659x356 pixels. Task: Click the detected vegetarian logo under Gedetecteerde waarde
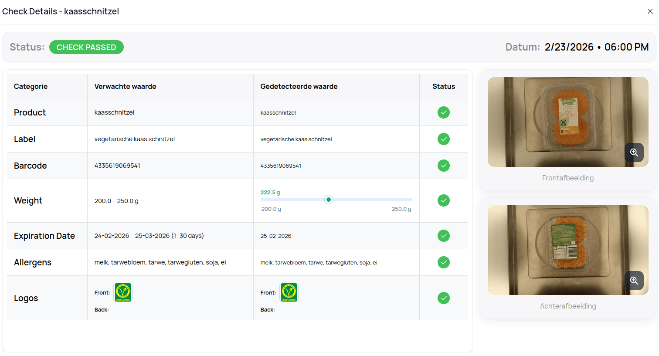(x=289, y=292)
